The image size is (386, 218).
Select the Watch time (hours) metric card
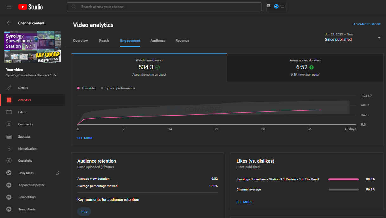pos(149,68)
